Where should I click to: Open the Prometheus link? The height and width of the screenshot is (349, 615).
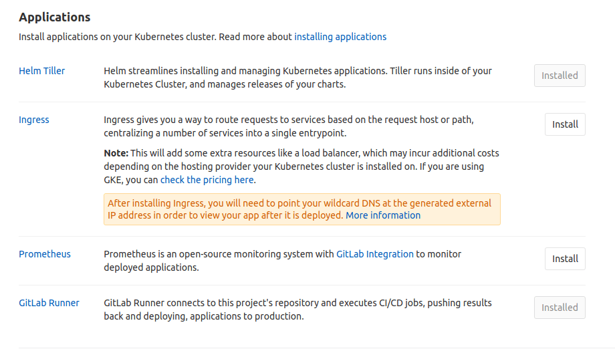tap(45, 254)
